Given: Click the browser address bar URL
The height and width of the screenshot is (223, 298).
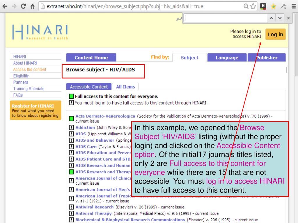Looking at the screenshot, I should point(125,6).
